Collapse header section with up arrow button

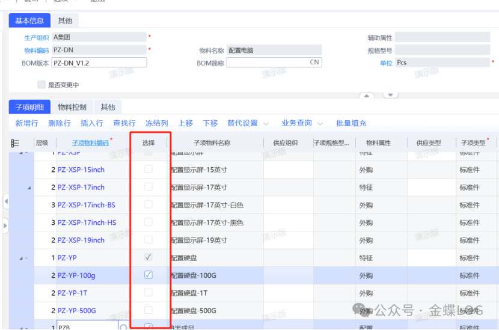pyautogui.click(x=367, y=96)
